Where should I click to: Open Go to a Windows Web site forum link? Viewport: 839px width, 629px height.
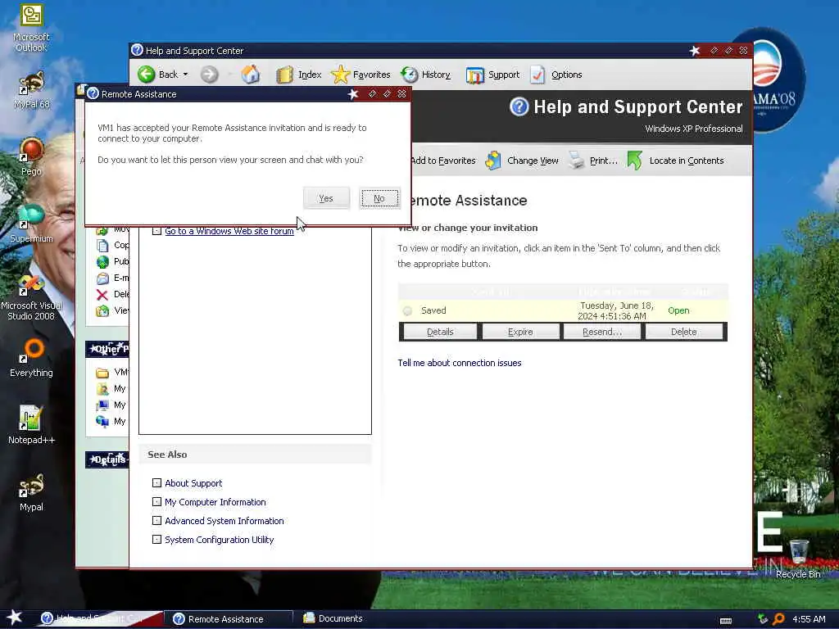[229, 231]
